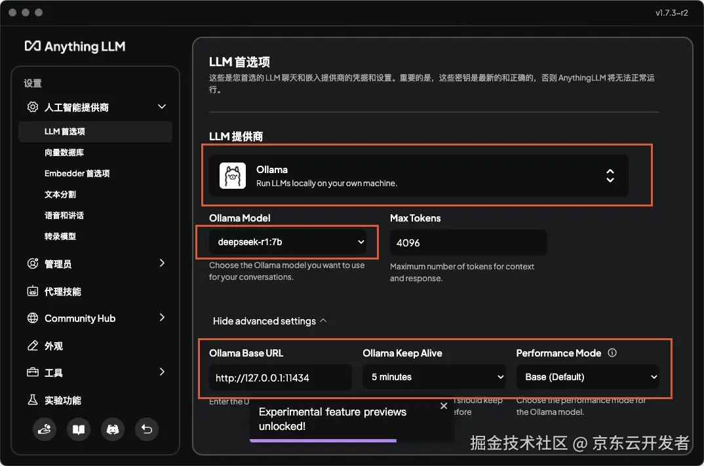Screen dimensions: 704x466
Task: Dismiss the experimental feature notification
Action: pyautogui.click(x=444, y=406)
